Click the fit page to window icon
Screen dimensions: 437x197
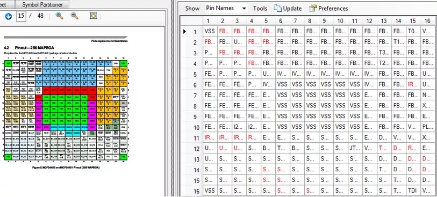pyautogui.click(x=93, y=16)
